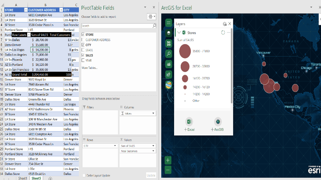321x180 pixels.
Task: Open the Values dropdown in Columns area
Action: 153,113
